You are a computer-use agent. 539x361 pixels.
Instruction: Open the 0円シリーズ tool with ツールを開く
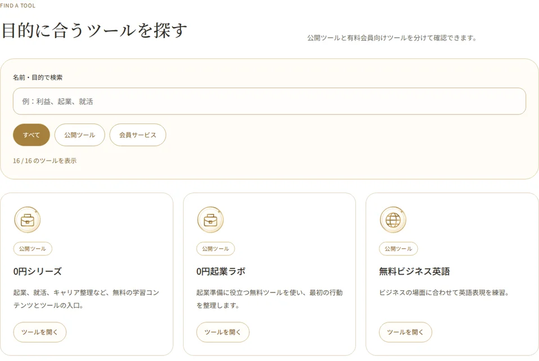click(x=40, y=332)
